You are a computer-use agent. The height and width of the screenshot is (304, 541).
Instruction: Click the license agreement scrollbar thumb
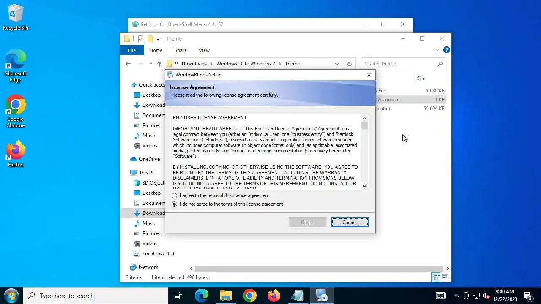point(365,125)
